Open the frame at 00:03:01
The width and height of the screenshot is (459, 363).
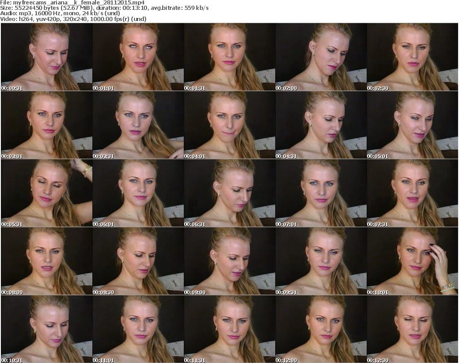click(x=47, y=125)
